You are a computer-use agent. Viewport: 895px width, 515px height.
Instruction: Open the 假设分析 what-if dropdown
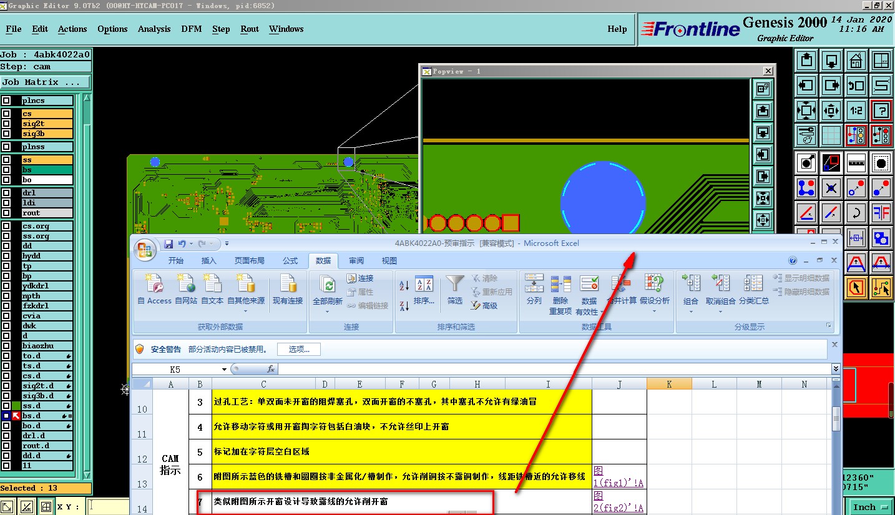tap(654, 310)
